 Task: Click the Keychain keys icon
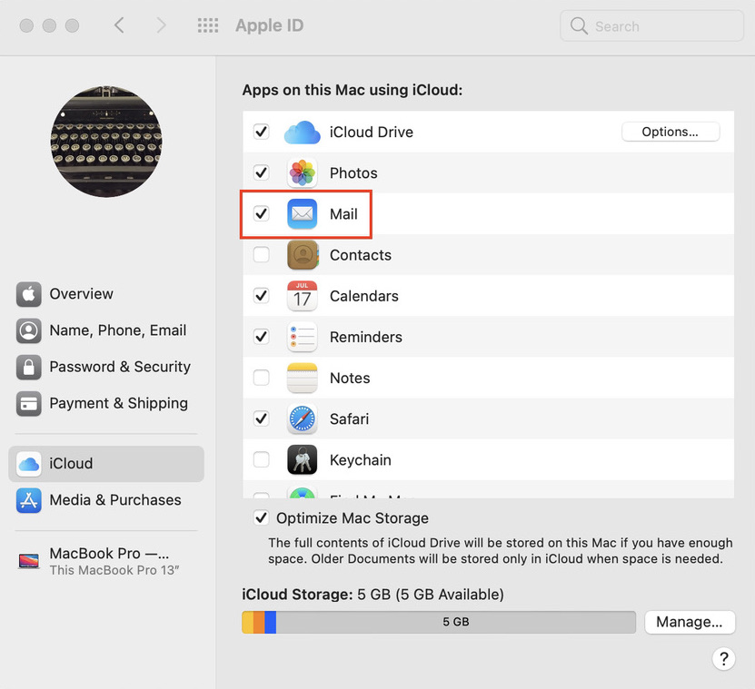pos(302,459)
